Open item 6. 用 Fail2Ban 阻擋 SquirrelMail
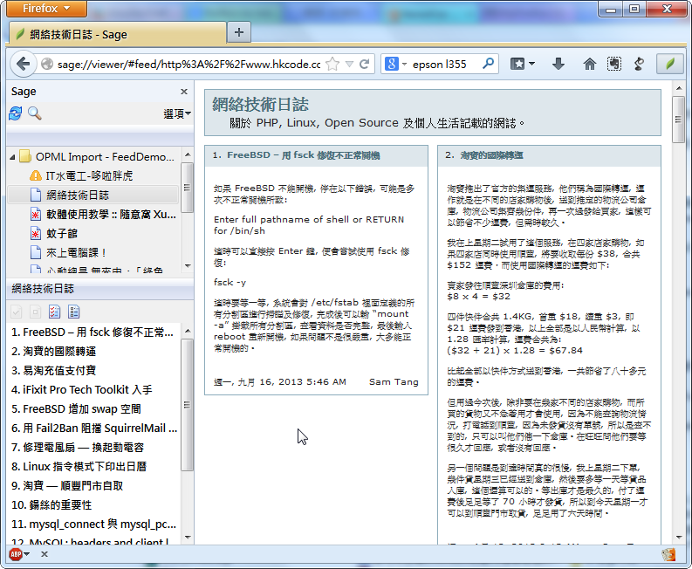Viewport: 692px width, 569px height. point(94,428)
